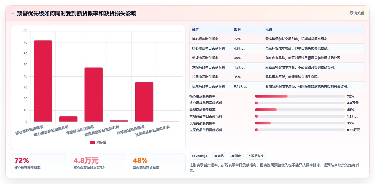Select the 数据卡片 tag
Image resolution: width=375 pixels, height=184 pixels.
256,156
